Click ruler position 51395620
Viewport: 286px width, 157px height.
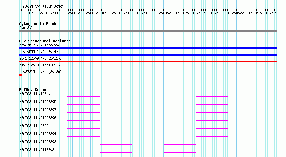point(273,13)
